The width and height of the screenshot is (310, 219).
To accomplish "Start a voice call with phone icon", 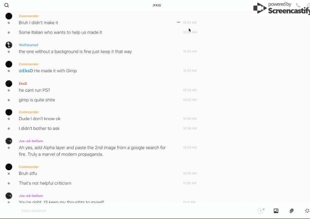I will (298, 5).
